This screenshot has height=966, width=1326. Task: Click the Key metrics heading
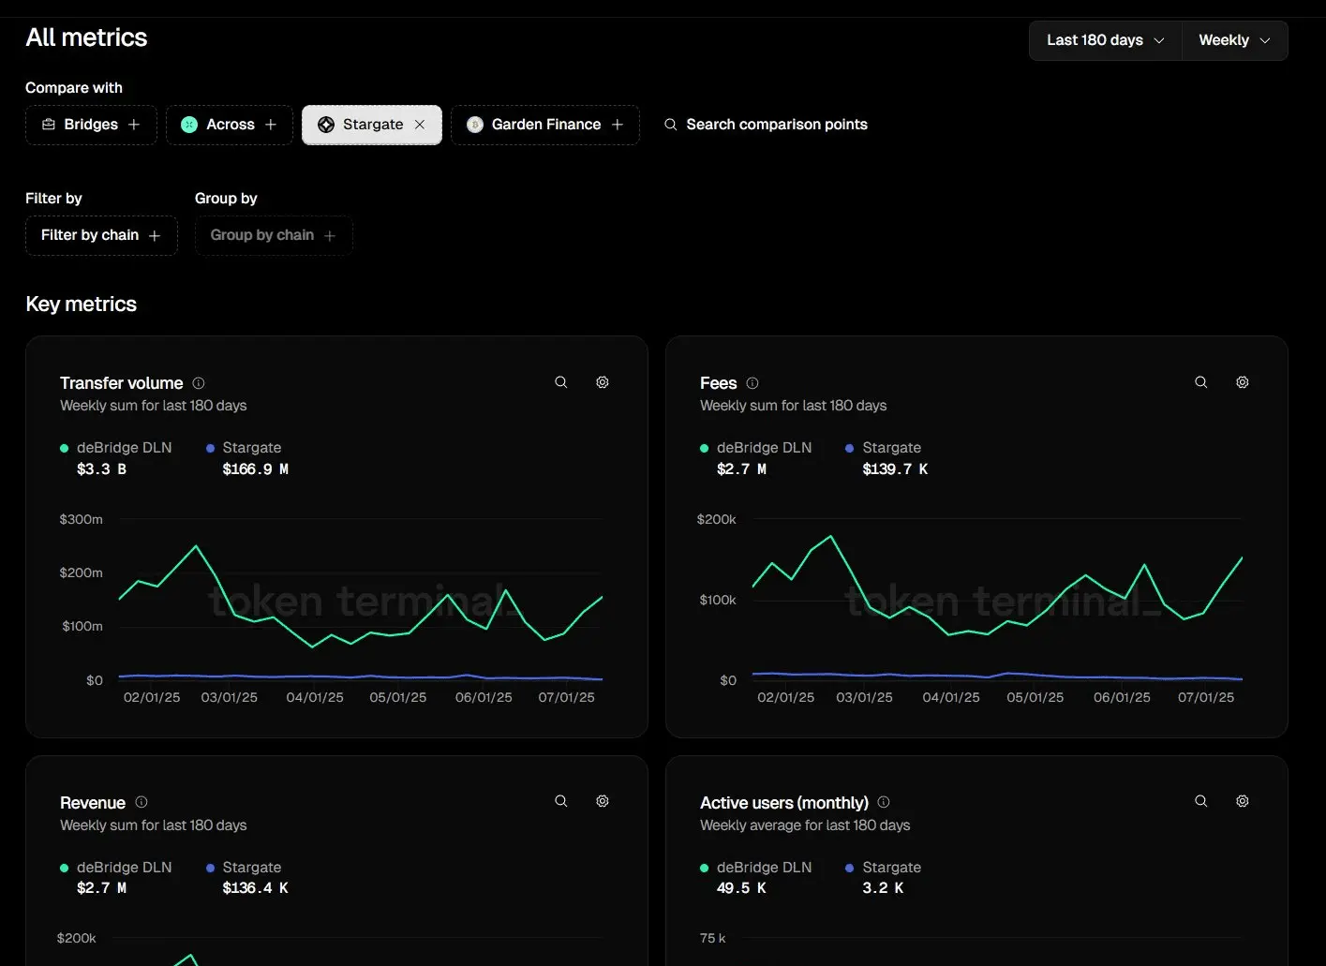click(x=82, y=305)
